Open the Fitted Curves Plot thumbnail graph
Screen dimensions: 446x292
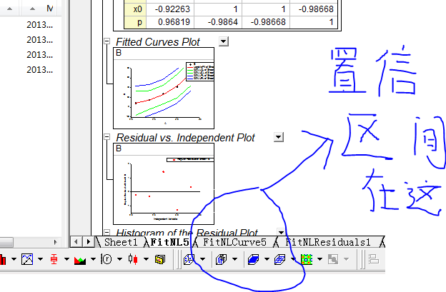(164, 88)
